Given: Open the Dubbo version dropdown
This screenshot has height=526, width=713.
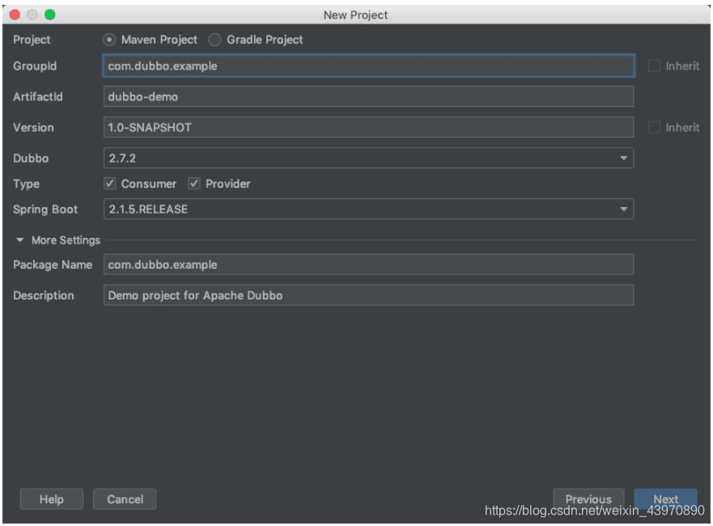Looking at the screenshot, I should click(368, 159).
